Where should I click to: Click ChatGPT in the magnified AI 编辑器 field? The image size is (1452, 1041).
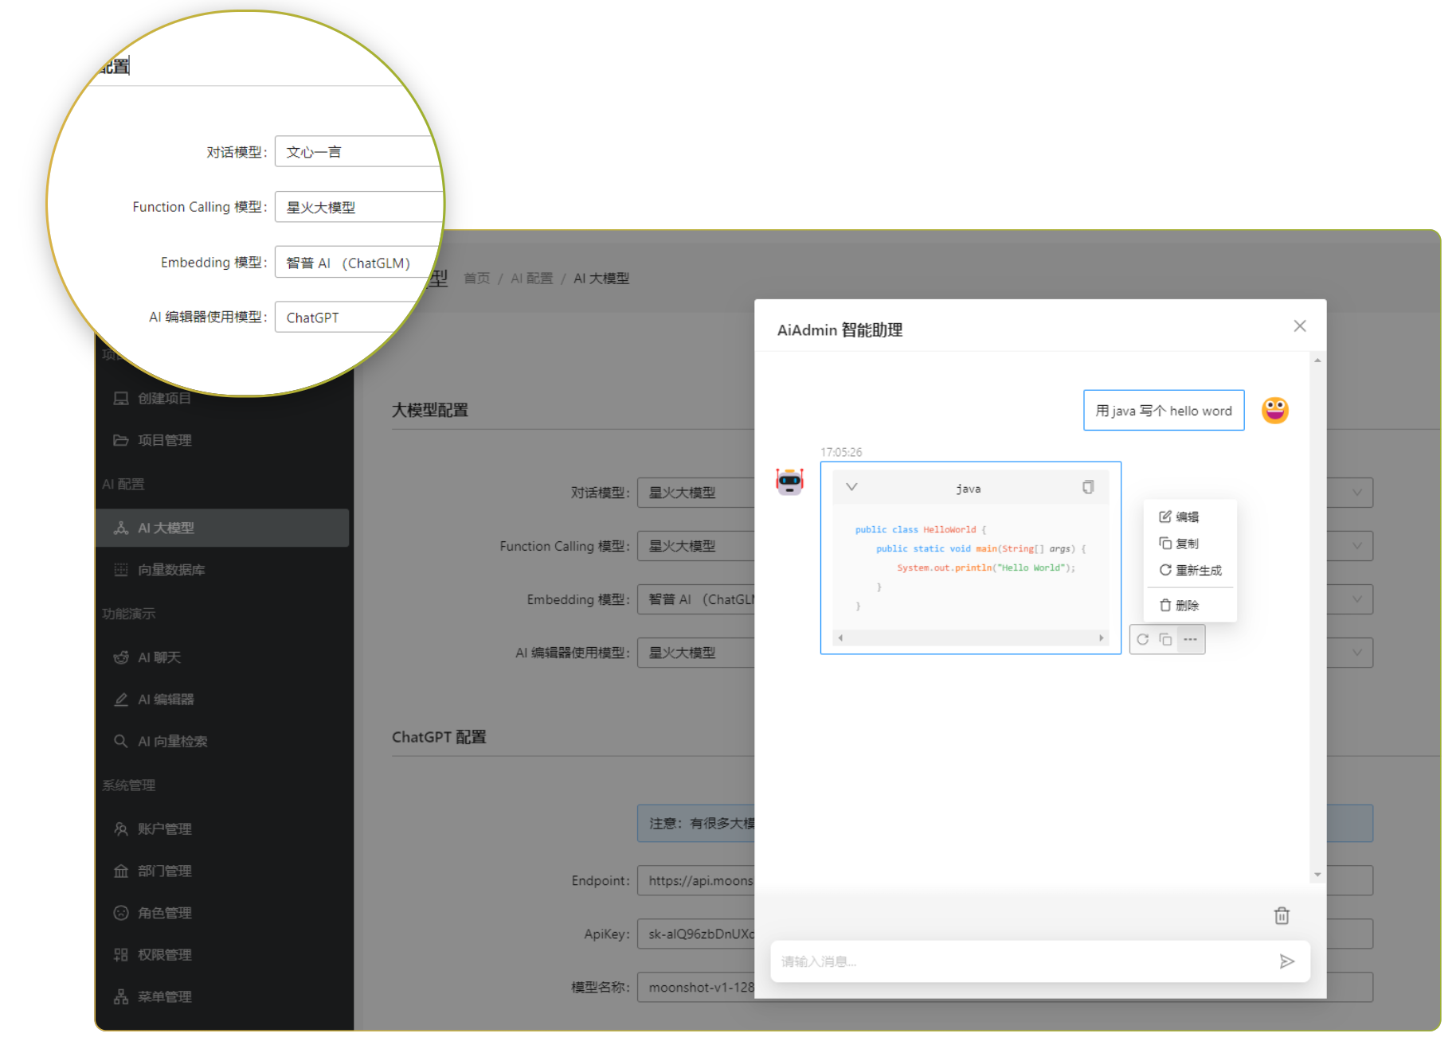(x=312, y=318)
